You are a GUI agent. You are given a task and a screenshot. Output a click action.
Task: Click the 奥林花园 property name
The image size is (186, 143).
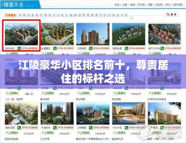point(10,128)
